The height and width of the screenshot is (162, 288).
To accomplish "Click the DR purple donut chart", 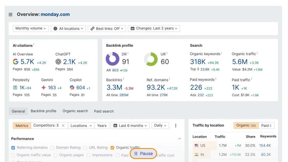I will (x=113, y=59).
